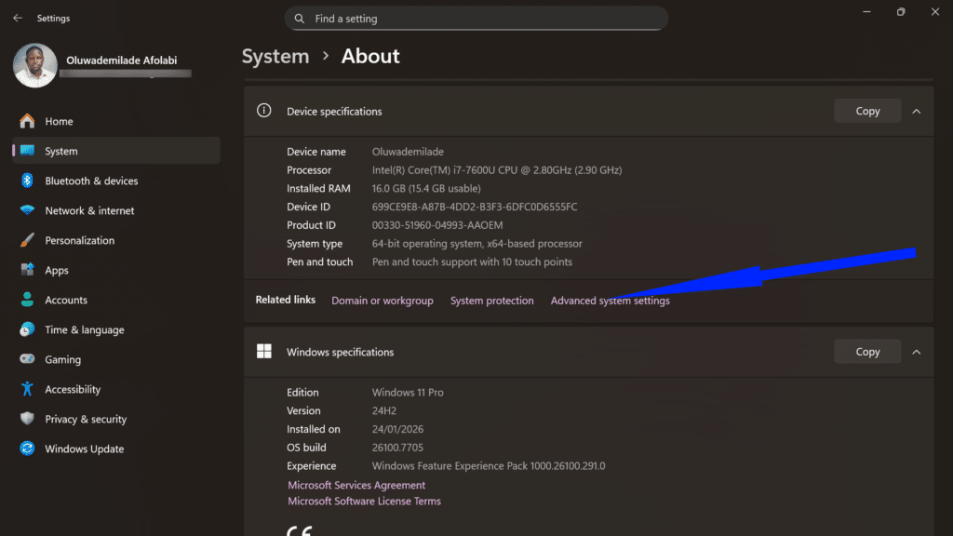The height and width of the screenshot is (536, 953).
Task: Click the Oluwademilade Afolabi profile avatar
Action: click(34, 66)
